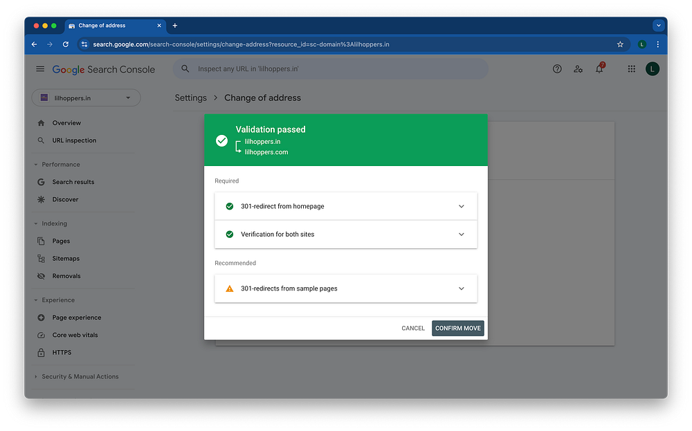Open Page experience link

[x=77, y=318]
